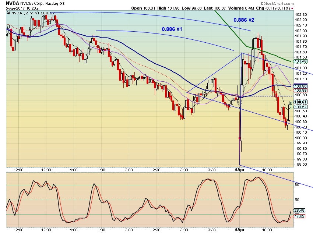
Task: Click the 102.00 label on price axis
Action: coord(301,31)
